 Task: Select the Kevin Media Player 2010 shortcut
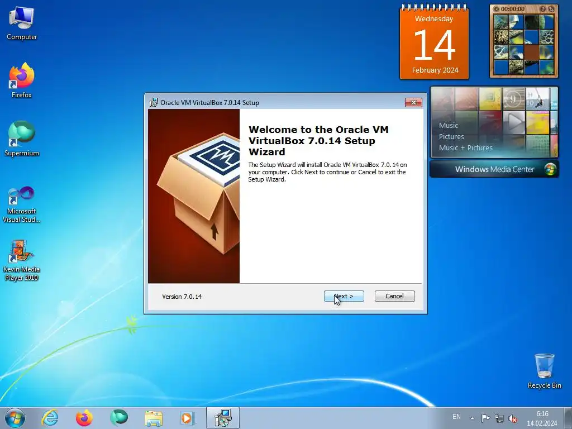pos(22,260)
